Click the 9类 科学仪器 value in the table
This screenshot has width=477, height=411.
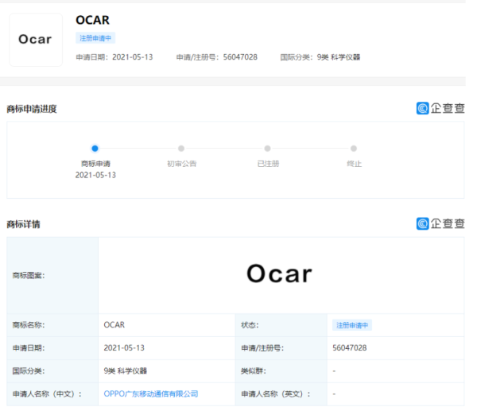pos(126,370)
